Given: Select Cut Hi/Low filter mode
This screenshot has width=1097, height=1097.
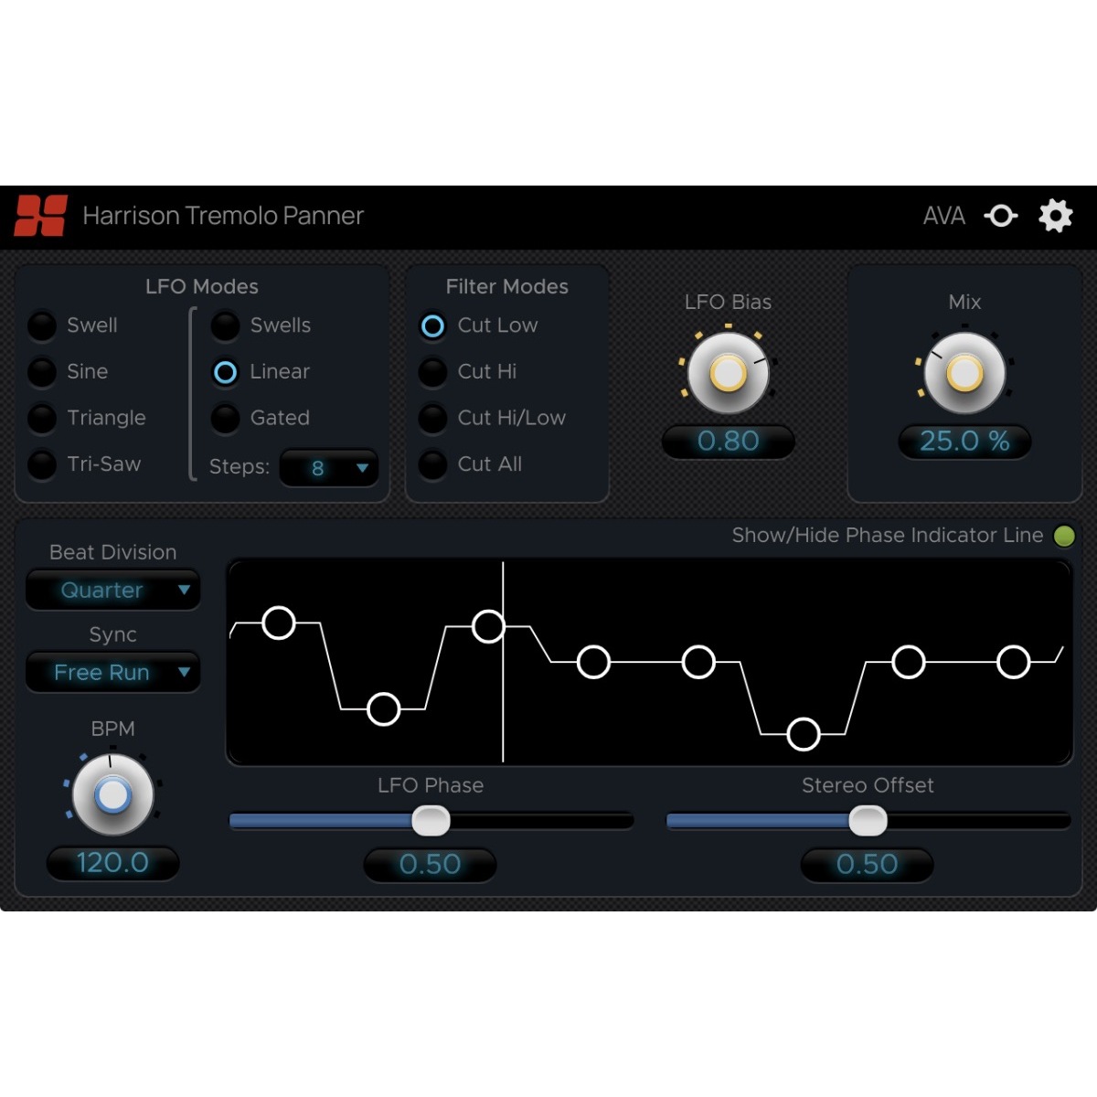Looking at the screenshot, I should 432,418.
